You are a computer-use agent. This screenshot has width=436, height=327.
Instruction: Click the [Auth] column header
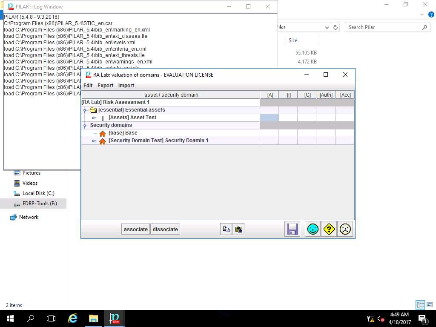pyautogui.click(x=326, y=95)
